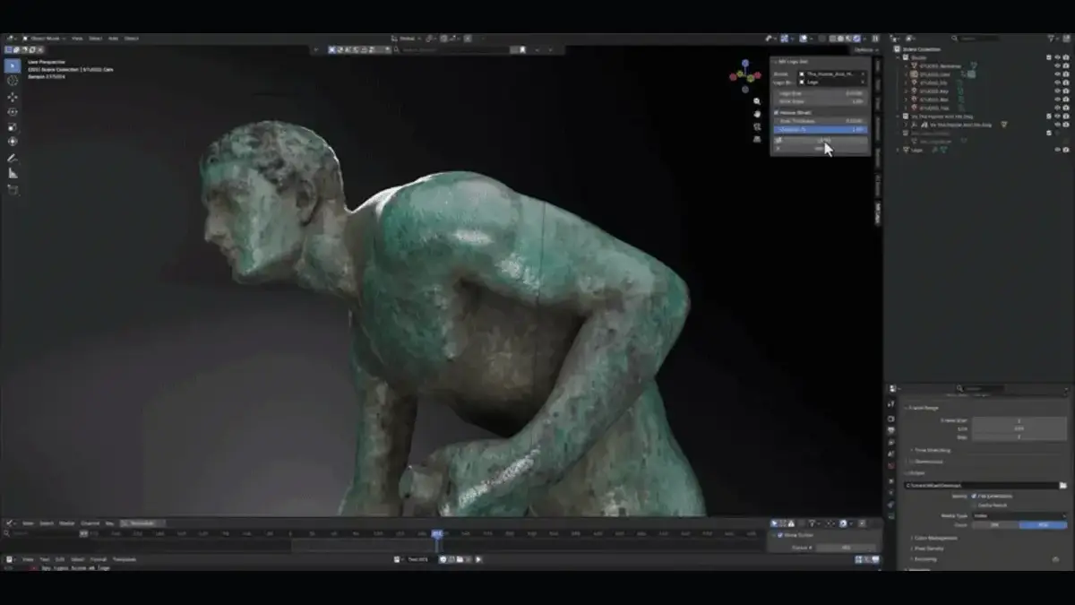Toggle the File Extensions checkbox
The image size is (1075, 605).
click(975, 496)
